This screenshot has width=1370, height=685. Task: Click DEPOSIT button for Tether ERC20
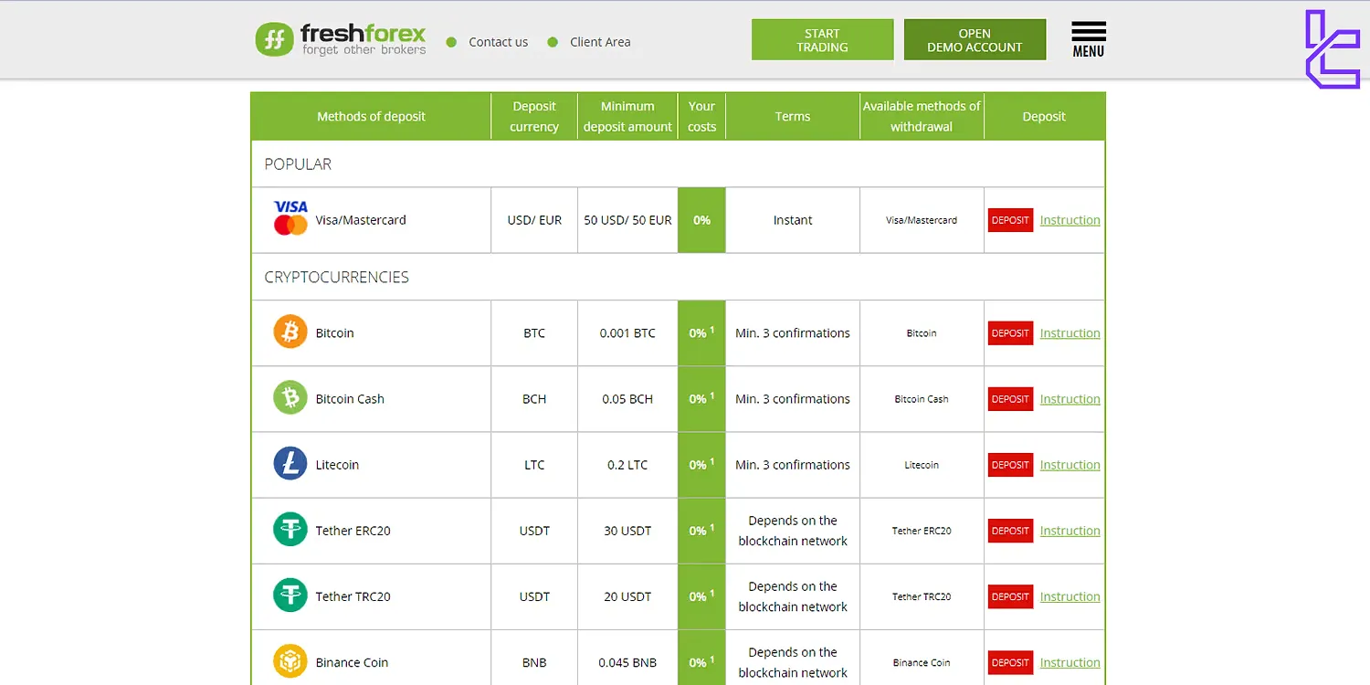pyautogui.click(x=1010, y=531)
